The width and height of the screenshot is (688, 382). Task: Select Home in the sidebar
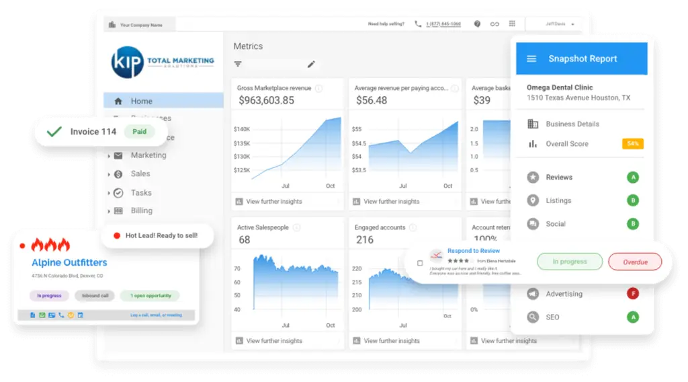tap(141, 101)
